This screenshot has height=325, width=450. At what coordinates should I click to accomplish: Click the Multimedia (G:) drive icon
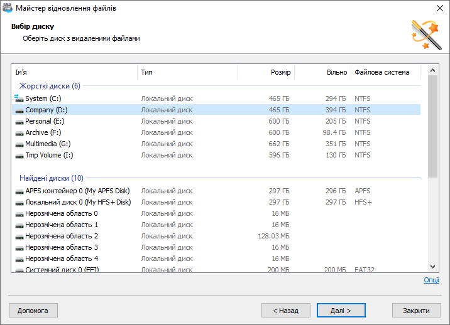[x=19, y=144]
